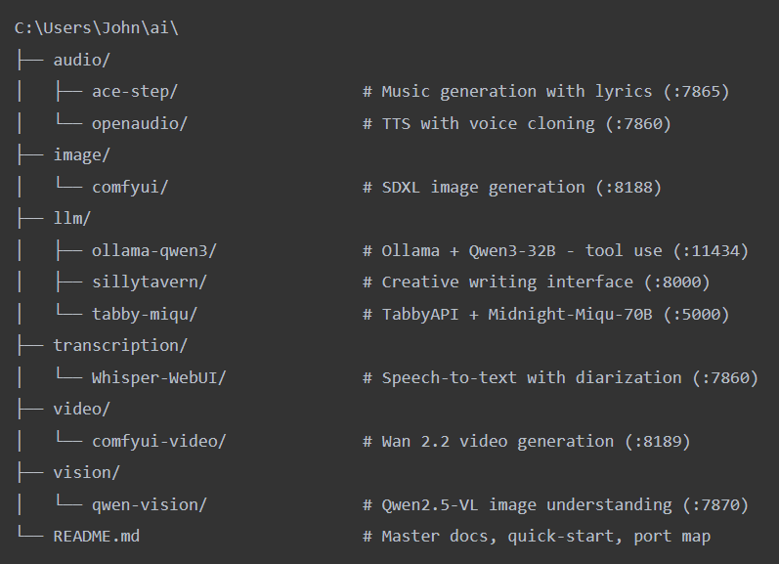Click the video/ folder entry
The height and width of the screenshot is (564, 779).
82,410
